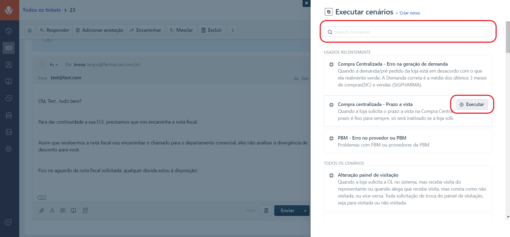The height and width of the screenshot is (237, 510).
Task: Expand the Enviar button dropdown arrow
Action: click(305, 211)
